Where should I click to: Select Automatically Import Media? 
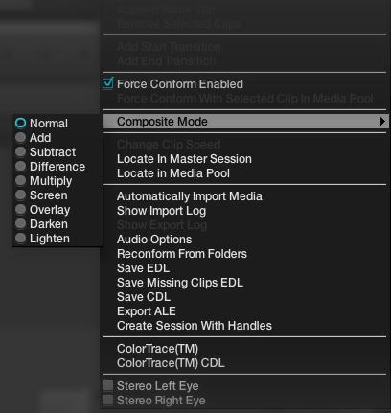coord(190,196)
